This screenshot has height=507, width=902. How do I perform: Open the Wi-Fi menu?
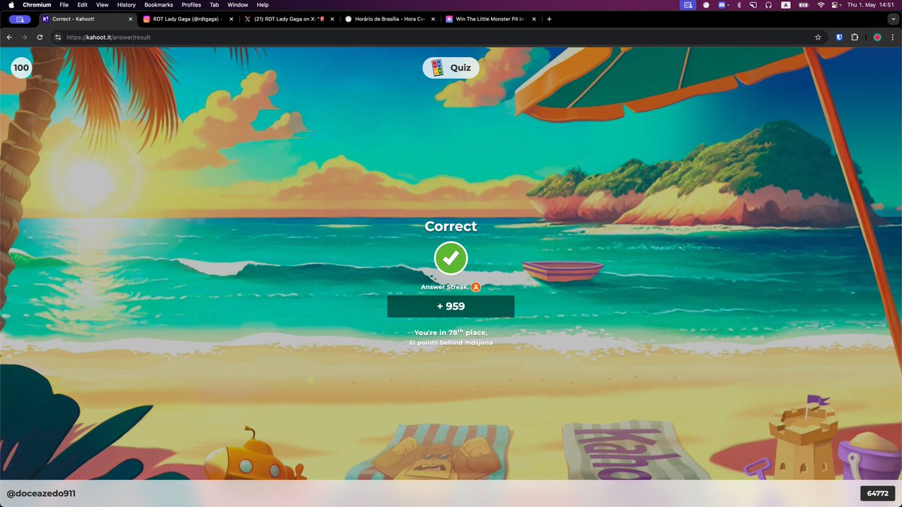coord(821,5)
